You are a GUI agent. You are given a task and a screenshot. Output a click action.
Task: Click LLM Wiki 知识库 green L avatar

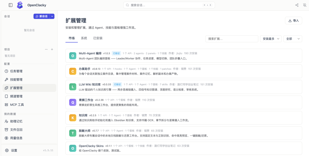73,87
